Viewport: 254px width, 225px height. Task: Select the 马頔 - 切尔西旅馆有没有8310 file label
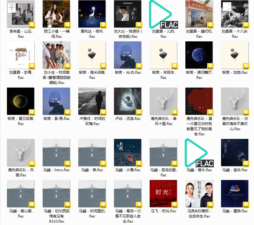click(x=57, y=216)
